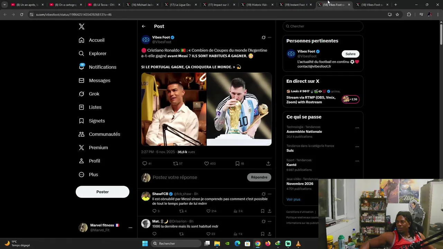Screen dimensions: 443x249
Task: Like the post with 403 likes
Action: point(206,164)
